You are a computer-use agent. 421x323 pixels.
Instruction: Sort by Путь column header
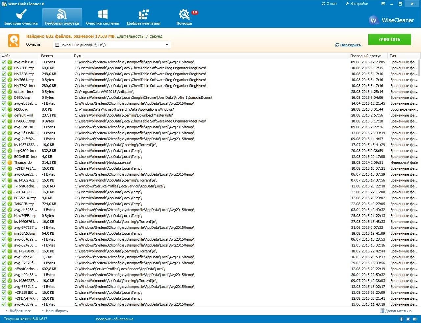210,56
